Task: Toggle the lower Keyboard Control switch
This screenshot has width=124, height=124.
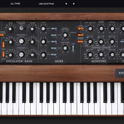Action: 80,42
